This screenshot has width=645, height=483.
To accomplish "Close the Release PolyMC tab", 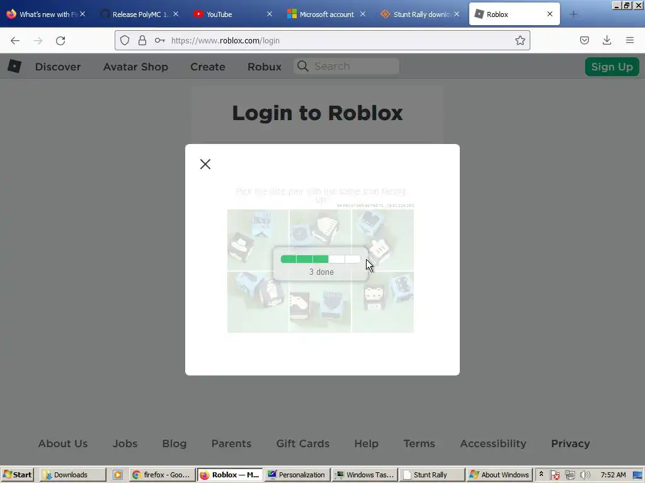I will (x=176, y=14).
